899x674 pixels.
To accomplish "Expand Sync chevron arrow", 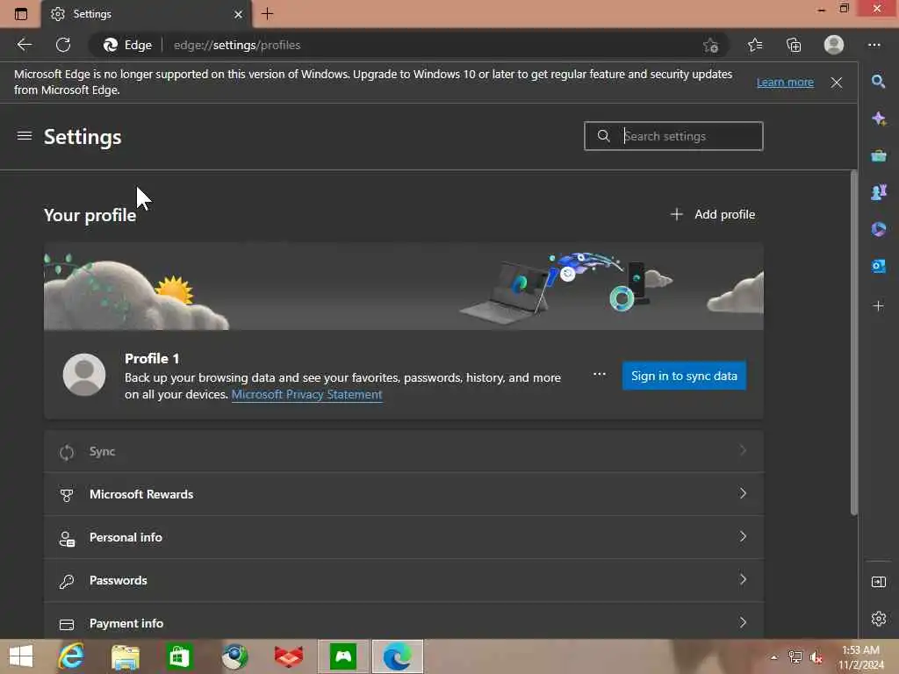I will coord(743,450).
